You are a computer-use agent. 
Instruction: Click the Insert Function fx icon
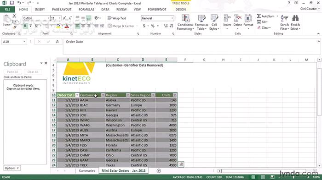click(57, 42)
